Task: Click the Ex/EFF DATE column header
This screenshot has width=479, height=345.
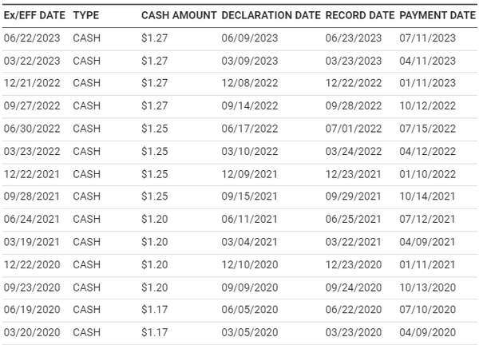Action: coord(32,15)
